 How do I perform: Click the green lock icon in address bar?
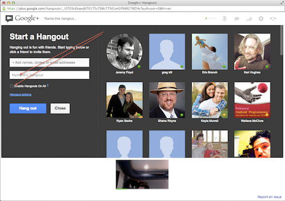point(4,8)
